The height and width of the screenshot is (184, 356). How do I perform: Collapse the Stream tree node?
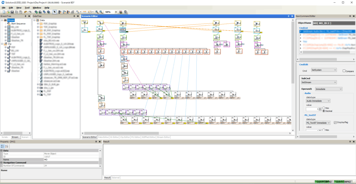click(x=2, y=20)
